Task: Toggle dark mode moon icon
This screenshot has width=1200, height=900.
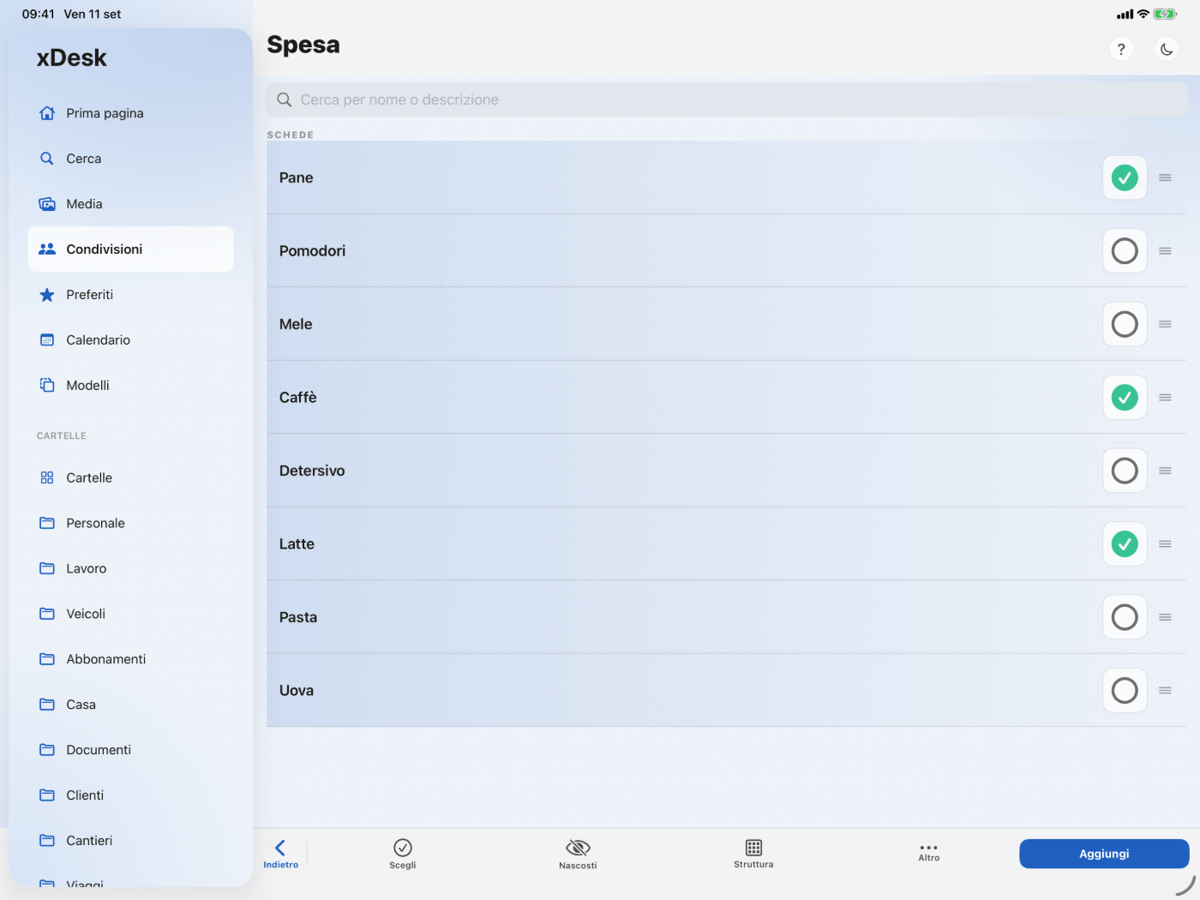Action: coord(1167,49)
